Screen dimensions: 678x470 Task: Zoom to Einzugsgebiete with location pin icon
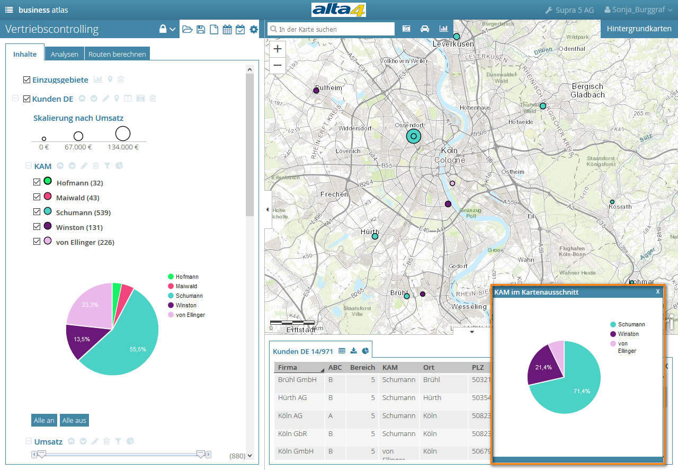(110, 79)
